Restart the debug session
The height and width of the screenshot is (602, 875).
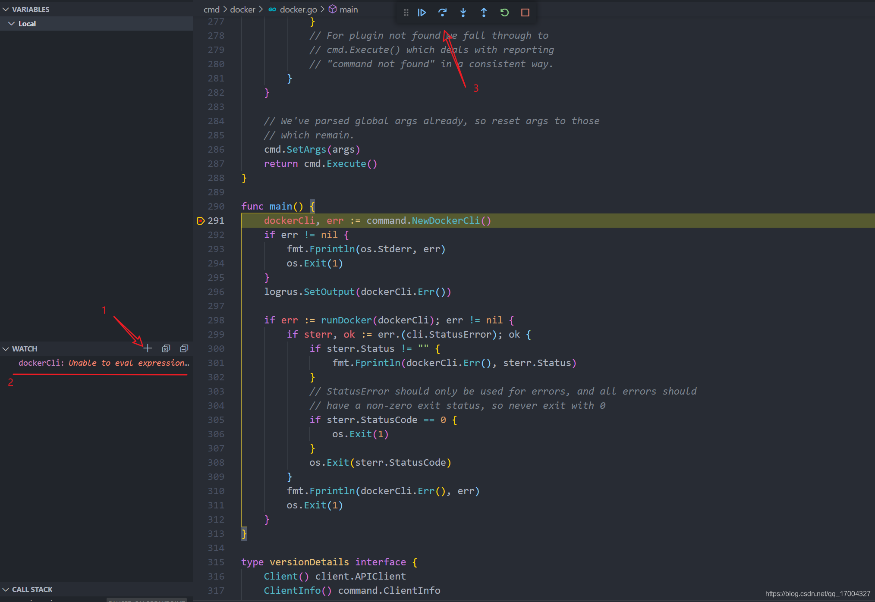pyautogui.click(x=504, y=13)
